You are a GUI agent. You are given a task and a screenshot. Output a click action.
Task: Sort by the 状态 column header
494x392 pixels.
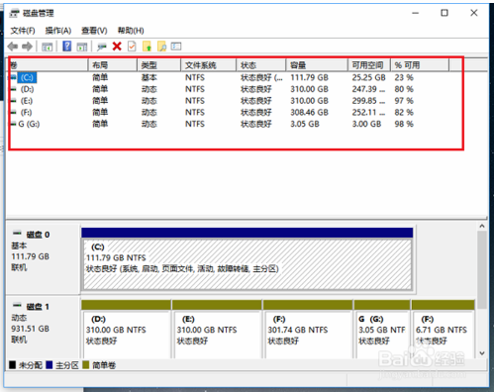(261, 65)
